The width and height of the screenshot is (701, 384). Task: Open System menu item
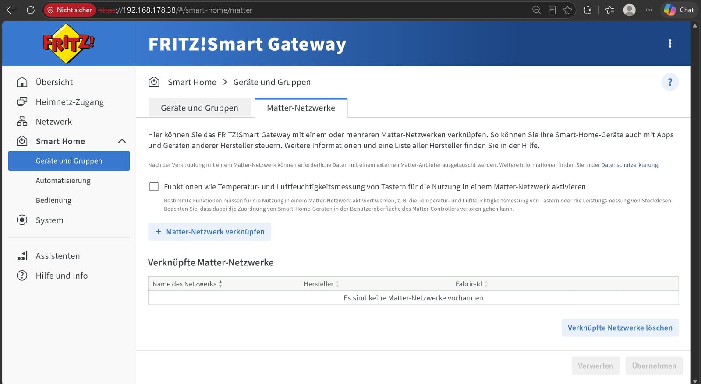click(50, 220)
